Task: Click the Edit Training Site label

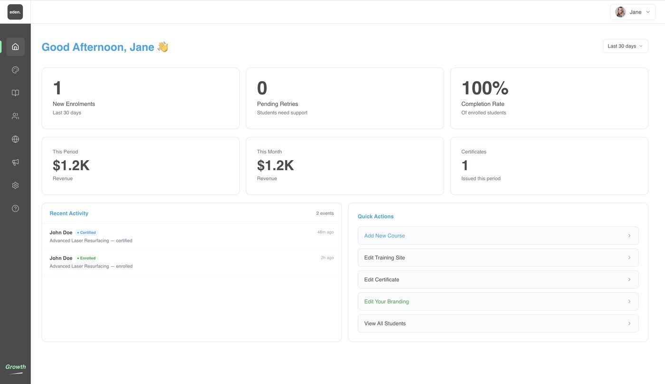Action: pos(384,258)
